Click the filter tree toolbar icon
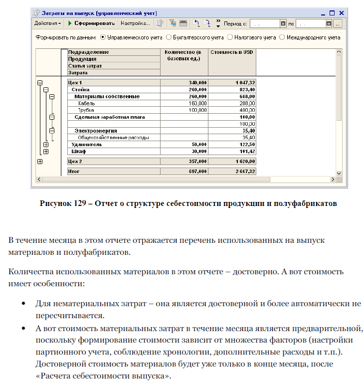 [x=173, y=23]
